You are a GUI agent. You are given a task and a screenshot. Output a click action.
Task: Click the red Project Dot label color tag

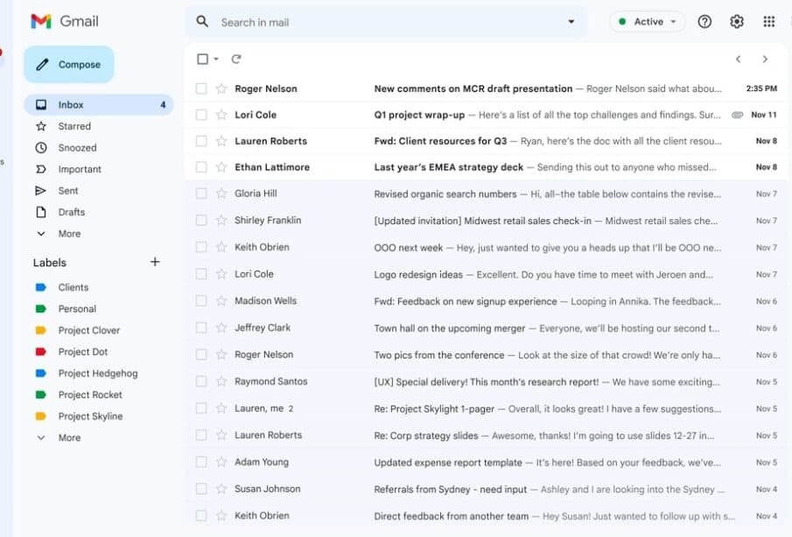[x=41, y=351]
